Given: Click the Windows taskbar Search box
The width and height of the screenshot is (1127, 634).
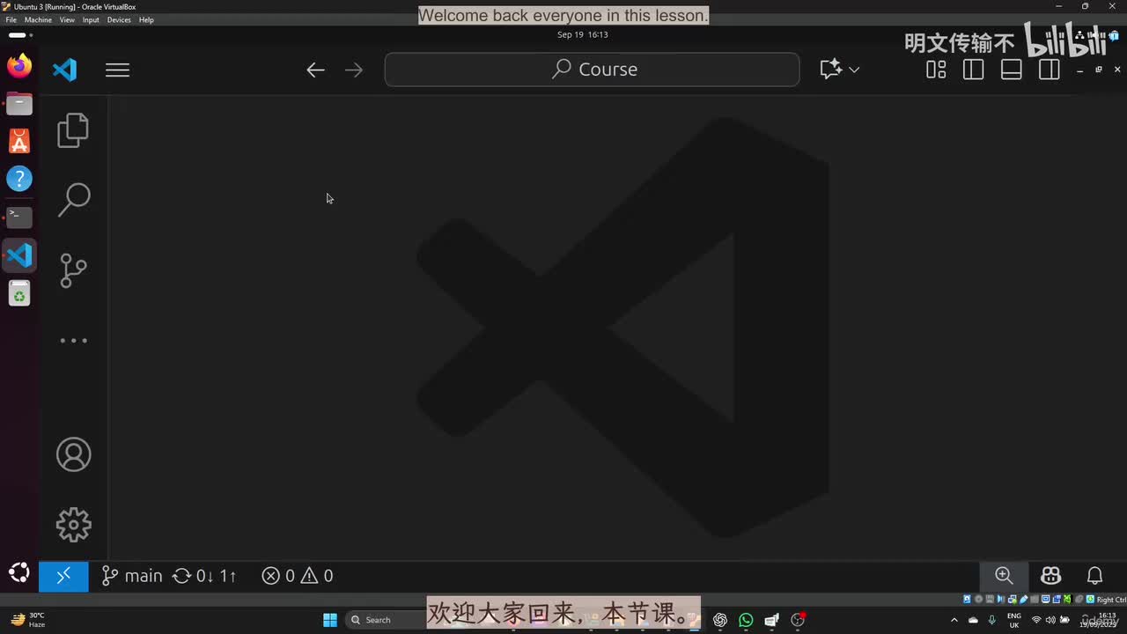Looking at the screenshot, I should [387, 620].
